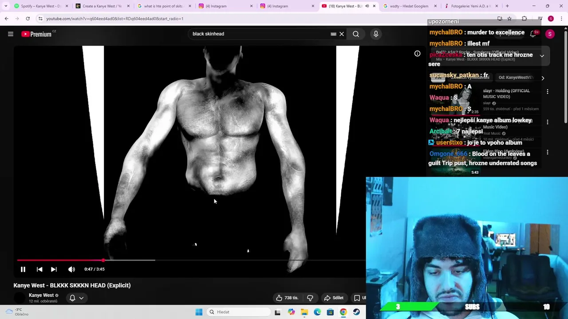The width and height of the screenshot is (568, 319).
Task: View site information icon in address bar
Action: click(40, 19)
